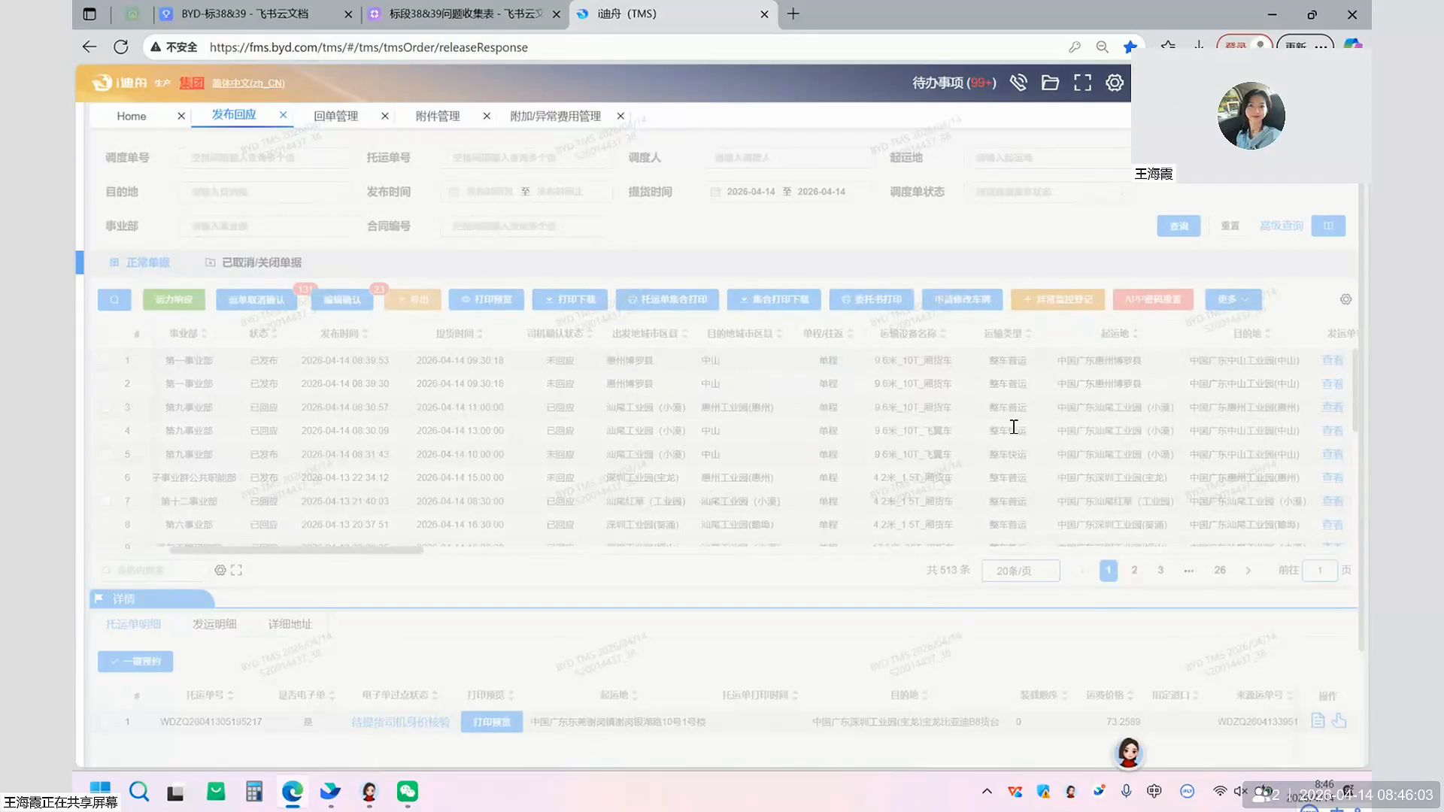Open the 20条/页 page size dropdown
This screenshot has height=812, width=1444.
coord(1020,571)
